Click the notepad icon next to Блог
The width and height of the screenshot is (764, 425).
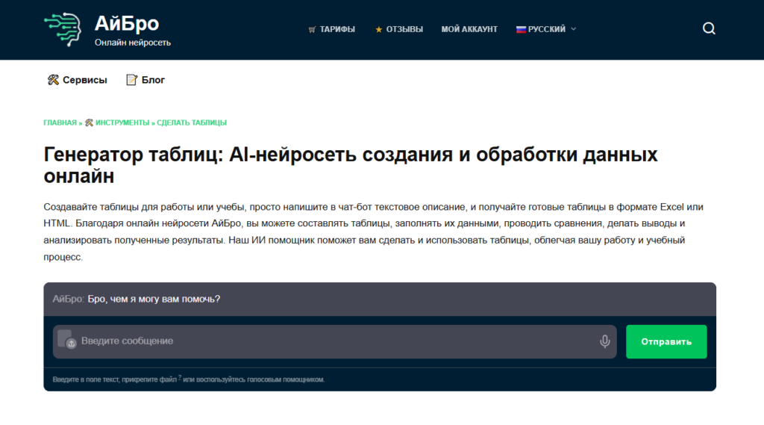pos(131,80)
